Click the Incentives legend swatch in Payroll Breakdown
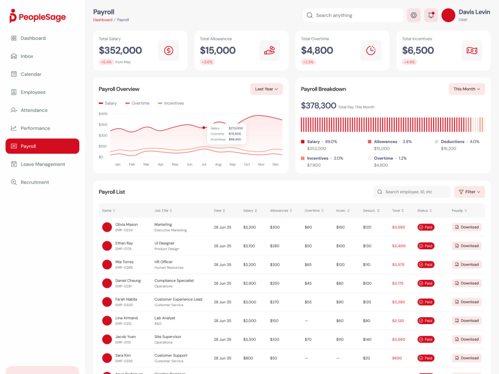 303,158
